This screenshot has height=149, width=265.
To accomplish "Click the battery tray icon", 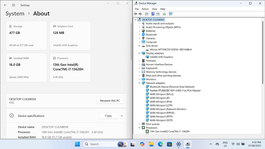I will pos(243,144).
